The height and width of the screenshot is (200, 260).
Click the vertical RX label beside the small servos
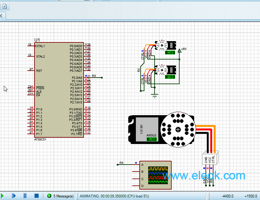pyautogui.click(x=139, y=70)
